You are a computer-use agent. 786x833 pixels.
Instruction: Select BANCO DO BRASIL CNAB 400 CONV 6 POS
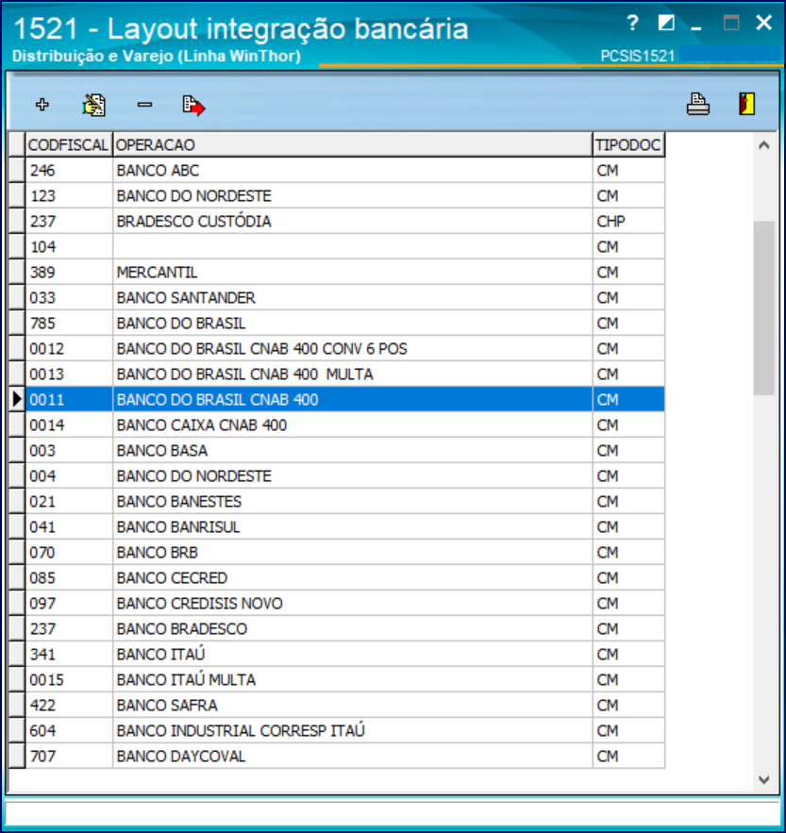click(345, 349)
